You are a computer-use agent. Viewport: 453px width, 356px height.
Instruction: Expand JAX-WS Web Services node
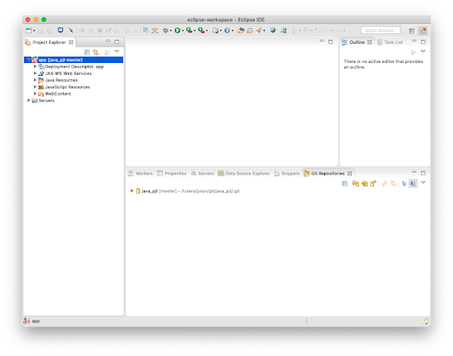click(35, 74)
